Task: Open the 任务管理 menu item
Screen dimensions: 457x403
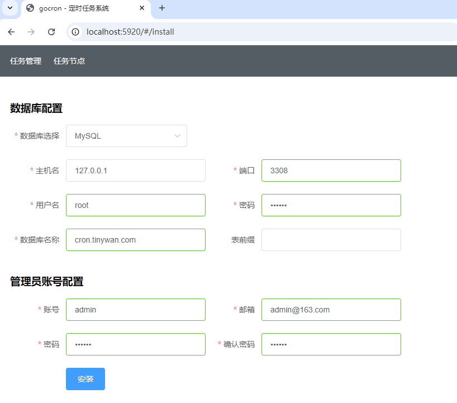Action: pos(26,61)
